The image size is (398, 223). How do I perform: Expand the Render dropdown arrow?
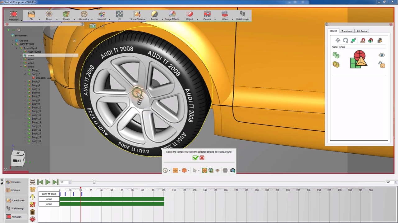click(162, 20)
